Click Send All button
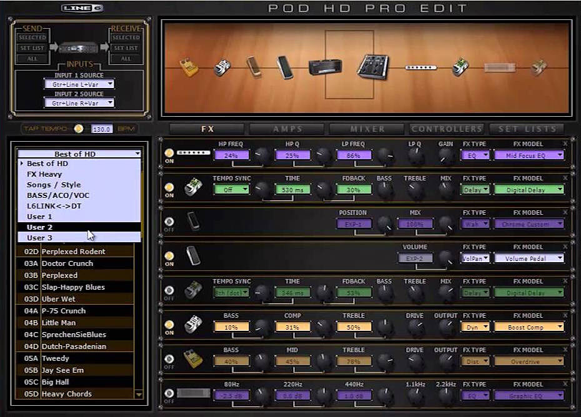Image resolution: width=581 pixels, height=417 pixels. point(32,59)
